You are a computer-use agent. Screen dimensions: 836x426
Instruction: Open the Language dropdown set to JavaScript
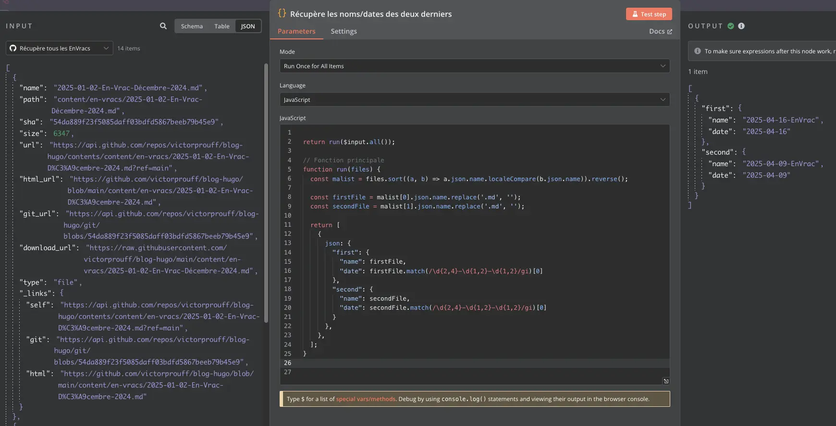tap(475, 99)
